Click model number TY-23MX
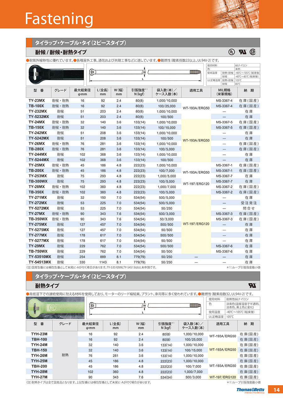The width and height of the screenshot is (283, 400). pyautogui.click(x=38, y=100)
